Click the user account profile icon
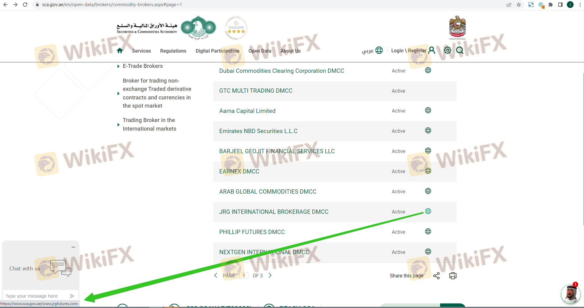Image resolution: width=584 pixels, height=308 pixels. [x=431, y=50]
